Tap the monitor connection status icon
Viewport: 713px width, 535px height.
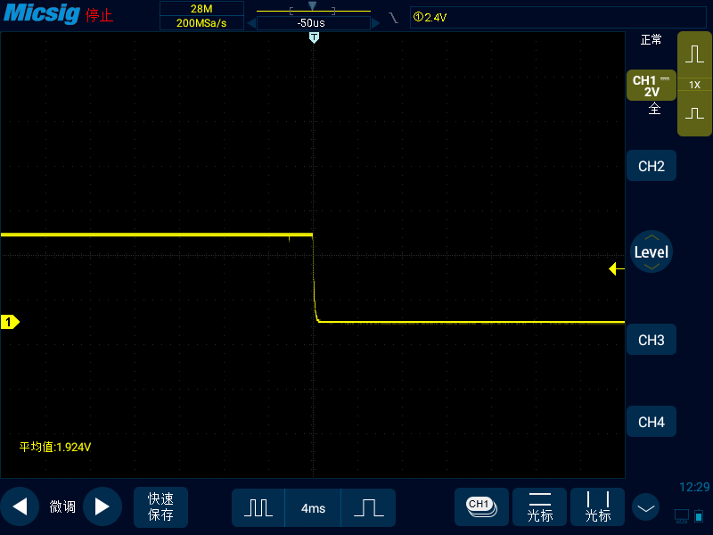click(682, 516)
